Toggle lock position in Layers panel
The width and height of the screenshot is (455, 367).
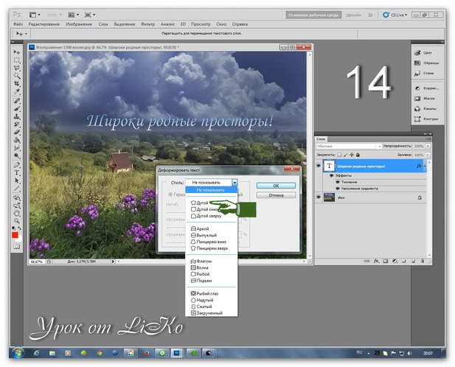(352, 155)
